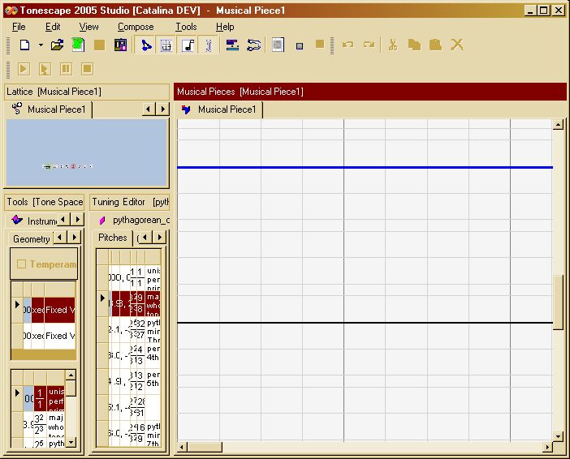Select the Instruments tab in Tools panel
The image size is (570, 459).
point(33,221)
